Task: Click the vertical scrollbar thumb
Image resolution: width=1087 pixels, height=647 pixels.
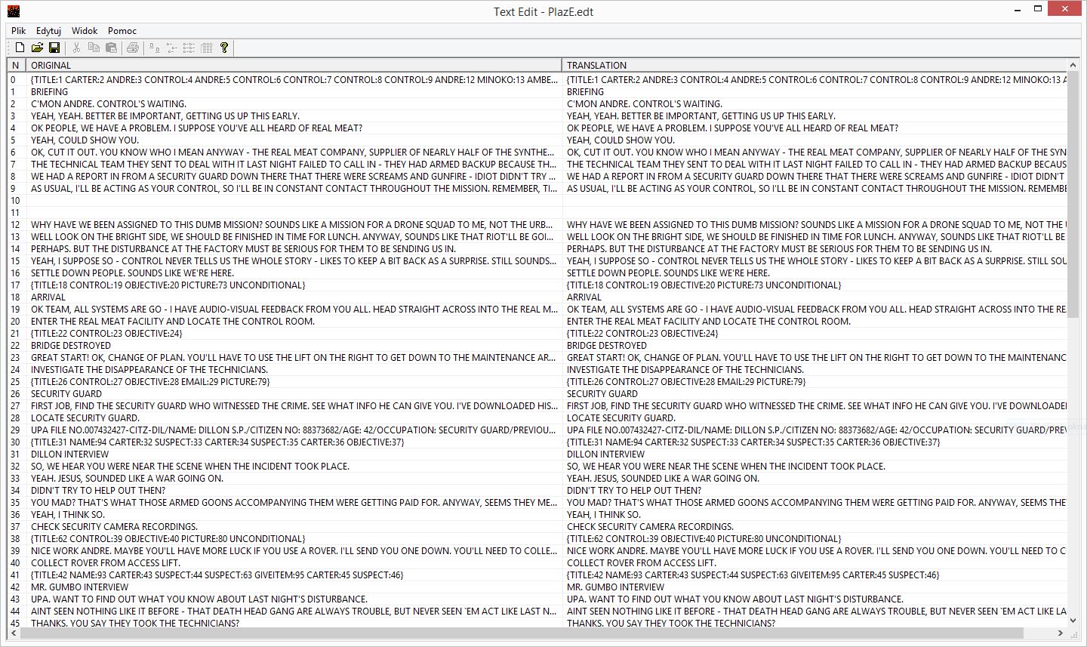Action: [1074, 195]
